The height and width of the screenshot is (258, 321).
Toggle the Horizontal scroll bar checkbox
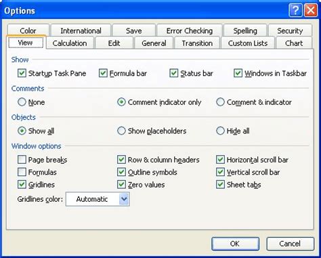220,160
